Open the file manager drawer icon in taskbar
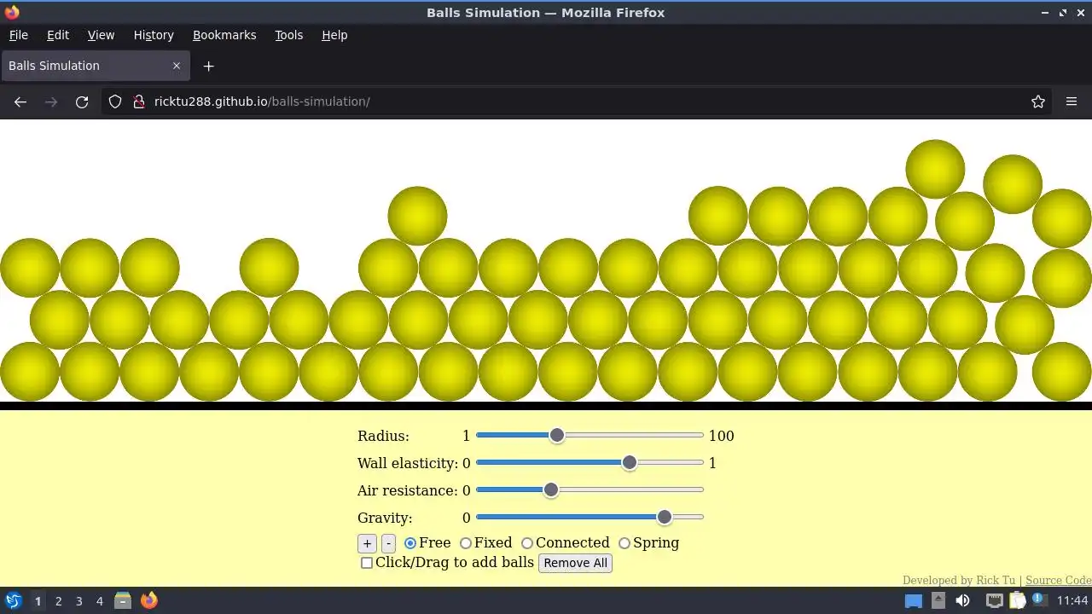Screen dimensions: 1092x614 click(x=123, y=600)
